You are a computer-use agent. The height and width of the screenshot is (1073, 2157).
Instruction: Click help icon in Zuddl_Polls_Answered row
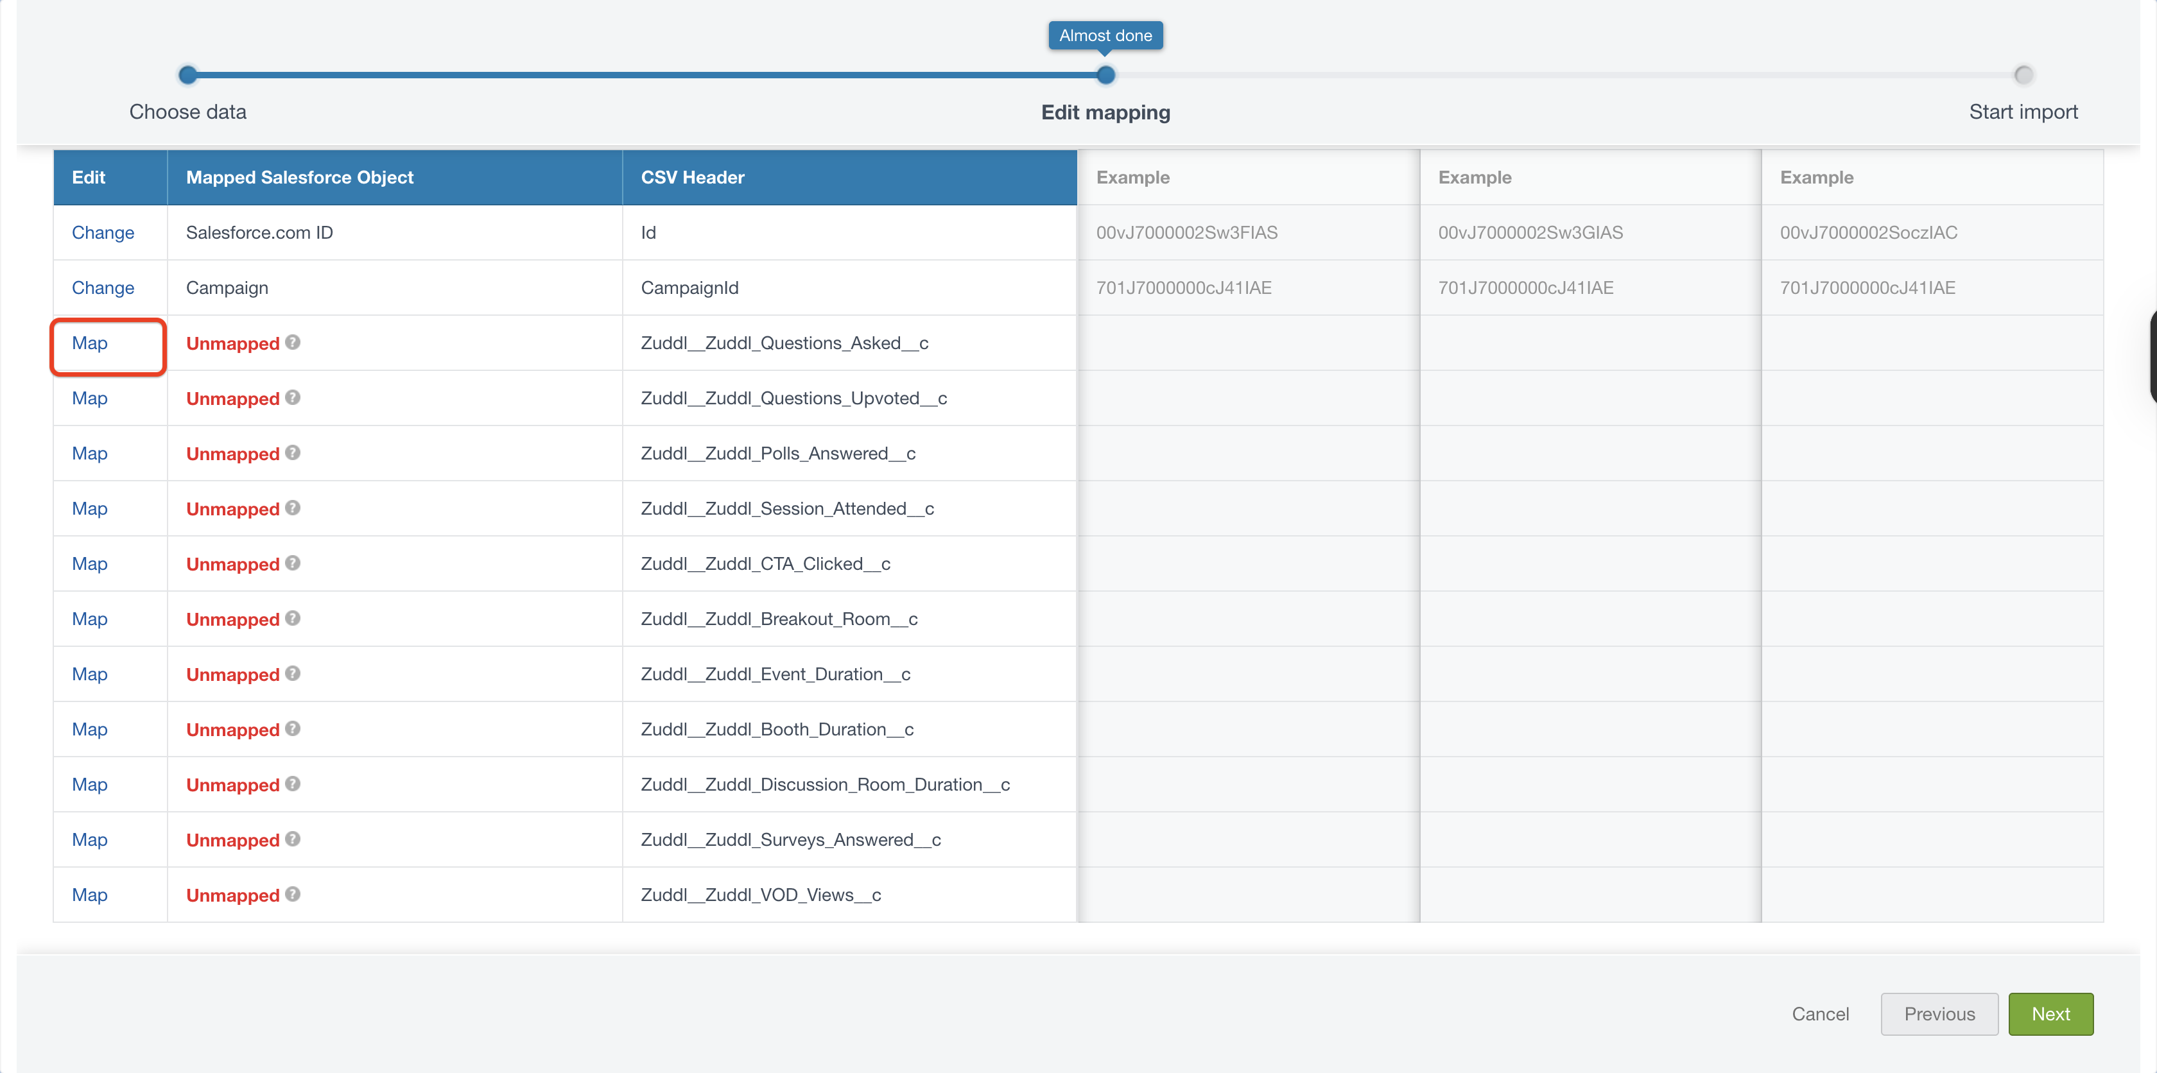pyautogui.click(x=292, y=453)
